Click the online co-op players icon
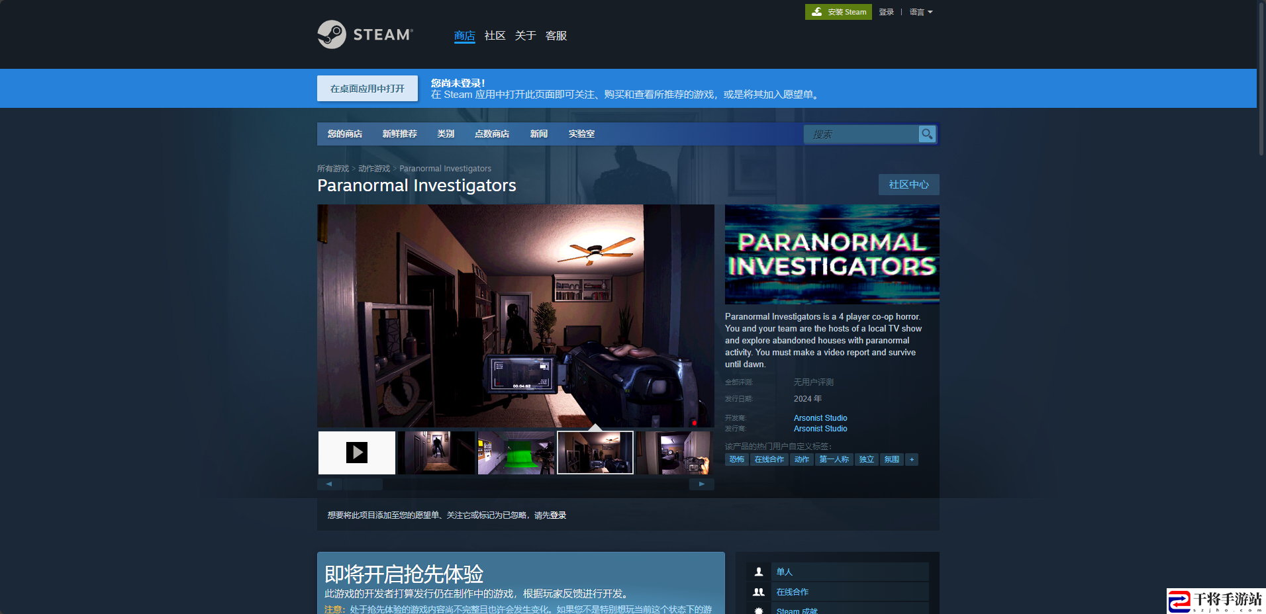The image size is (1266, 614). pyautogui.click(x=759, y=592)
